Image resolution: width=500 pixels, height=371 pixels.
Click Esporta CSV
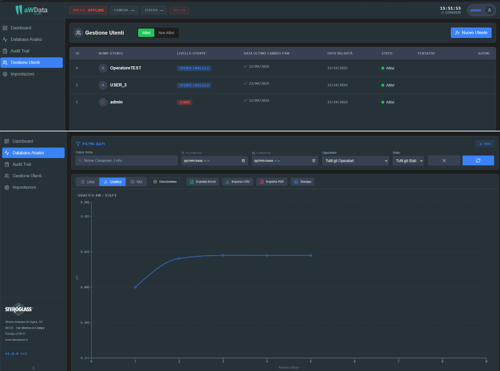(x=238, y=182)
